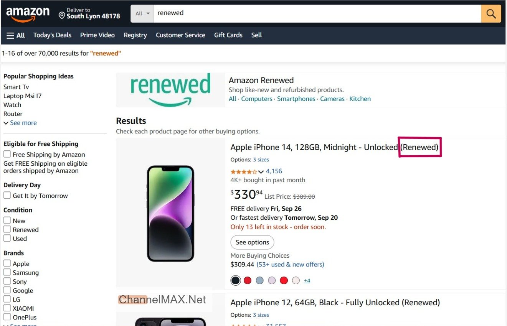Expand the ratings breakdown chevron
This screenshot has height=326, width=507.
click(x=261, y=172)
